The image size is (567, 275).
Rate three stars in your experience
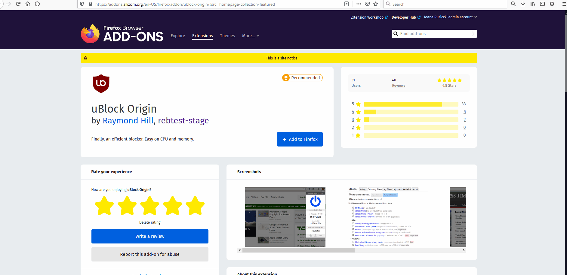pyautogui.click(x=150, y=206)
